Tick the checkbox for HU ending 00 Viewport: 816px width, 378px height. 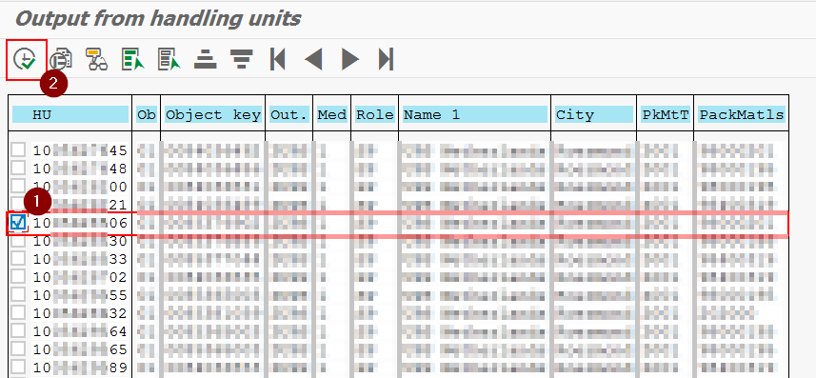pyautogui.click(x=18, y=186)
